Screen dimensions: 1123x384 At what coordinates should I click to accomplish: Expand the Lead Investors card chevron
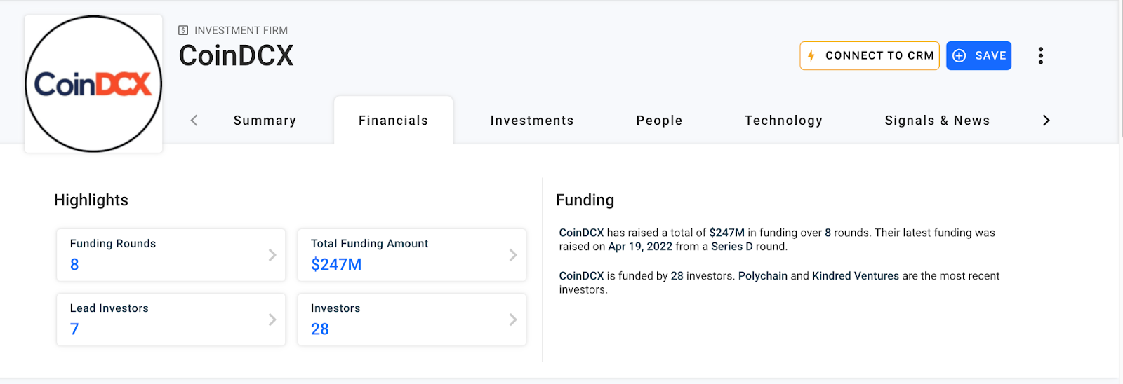[272, 320]
